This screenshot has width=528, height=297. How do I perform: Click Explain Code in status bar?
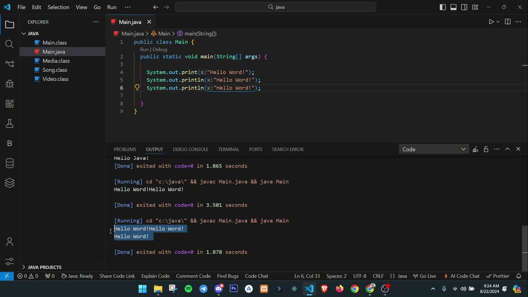click(x=155, y=276)
